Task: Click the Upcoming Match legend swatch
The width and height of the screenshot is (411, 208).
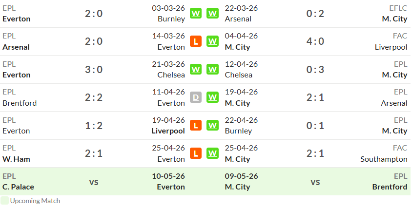Action: (4, 201)
